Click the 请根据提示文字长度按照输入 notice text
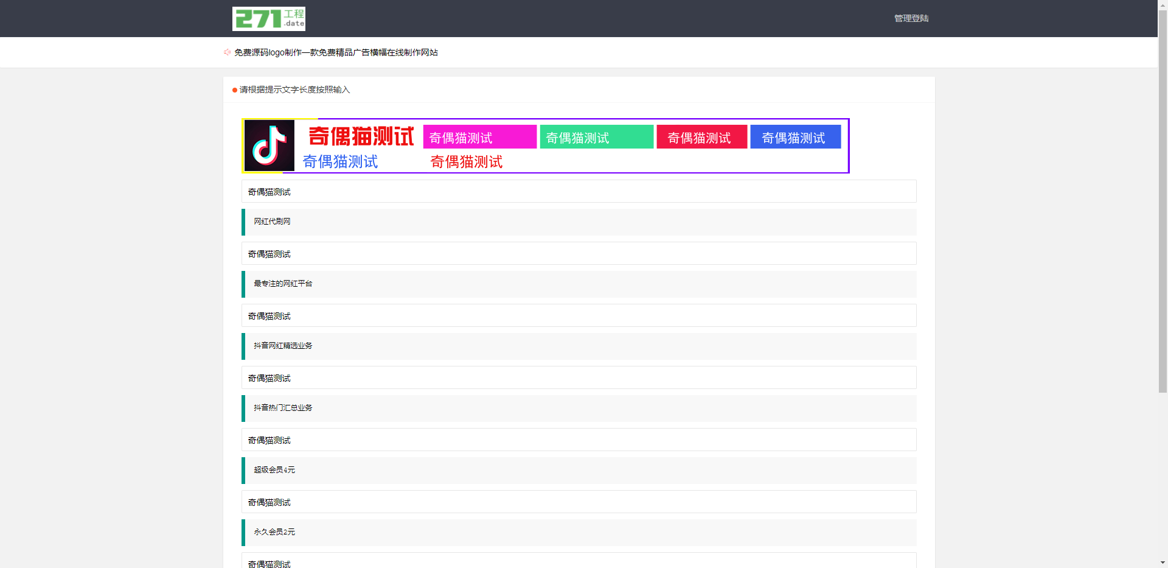 click(x=294, y=89)
